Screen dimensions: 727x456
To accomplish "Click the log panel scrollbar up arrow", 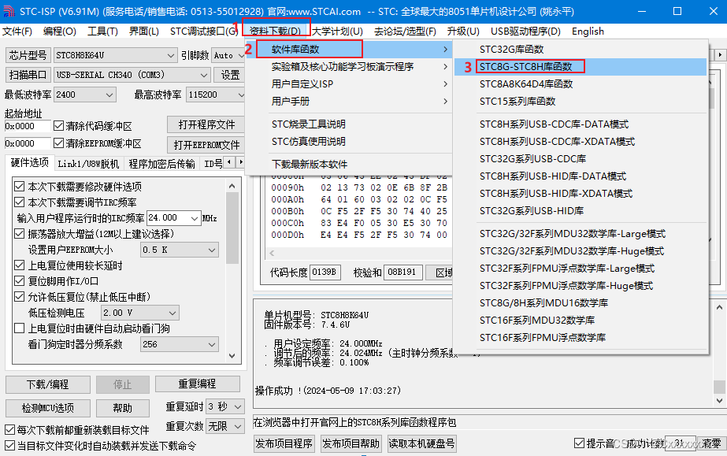I will click(x=719, y=307).
